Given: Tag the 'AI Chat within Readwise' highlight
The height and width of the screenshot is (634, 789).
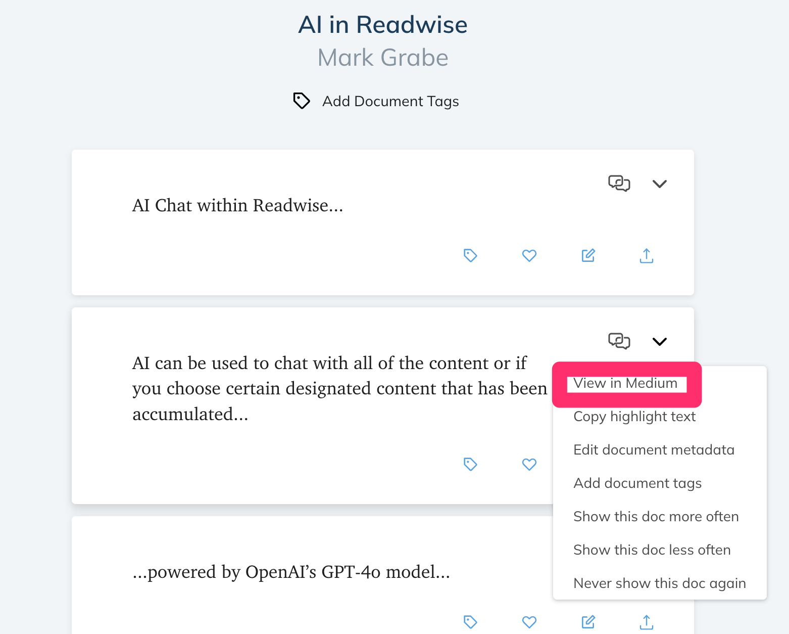Looking at the screenshot, I should click(x=470, y=255).
